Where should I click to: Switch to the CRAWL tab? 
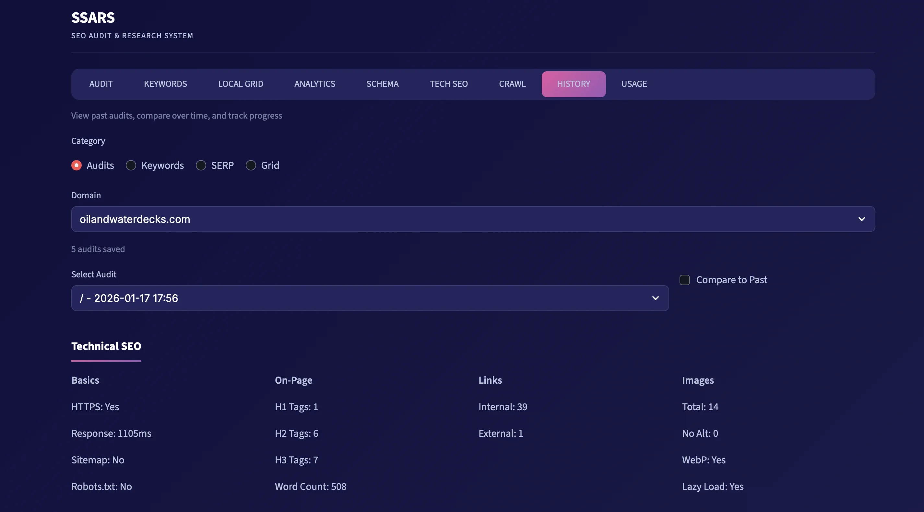(x=512, y=84)
